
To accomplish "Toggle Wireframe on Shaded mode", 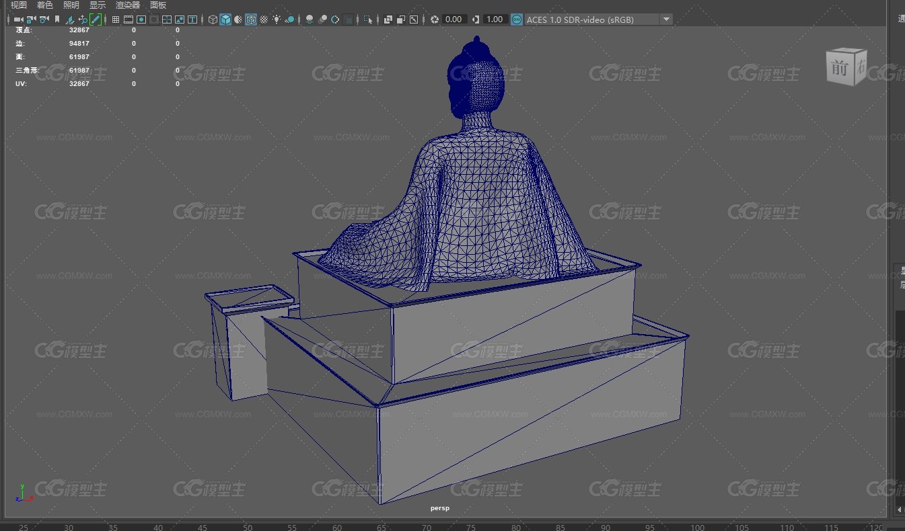I will coord(251,19).
